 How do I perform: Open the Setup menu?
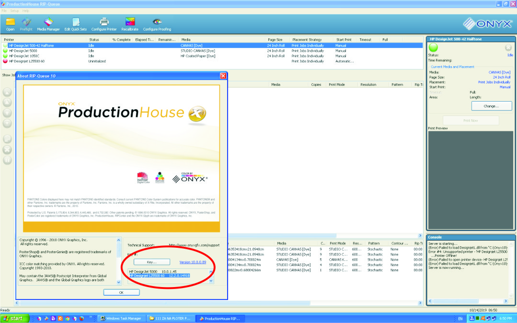click(x=14, y=11)
